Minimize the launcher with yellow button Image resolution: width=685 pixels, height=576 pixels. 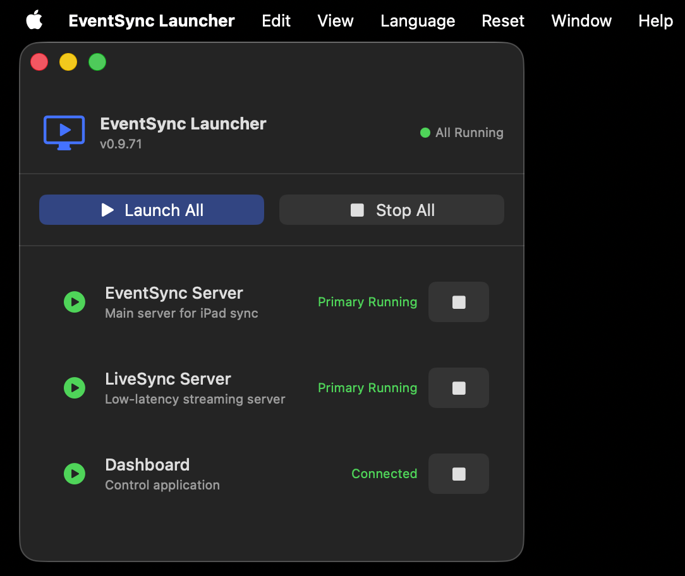pos(68,62)
